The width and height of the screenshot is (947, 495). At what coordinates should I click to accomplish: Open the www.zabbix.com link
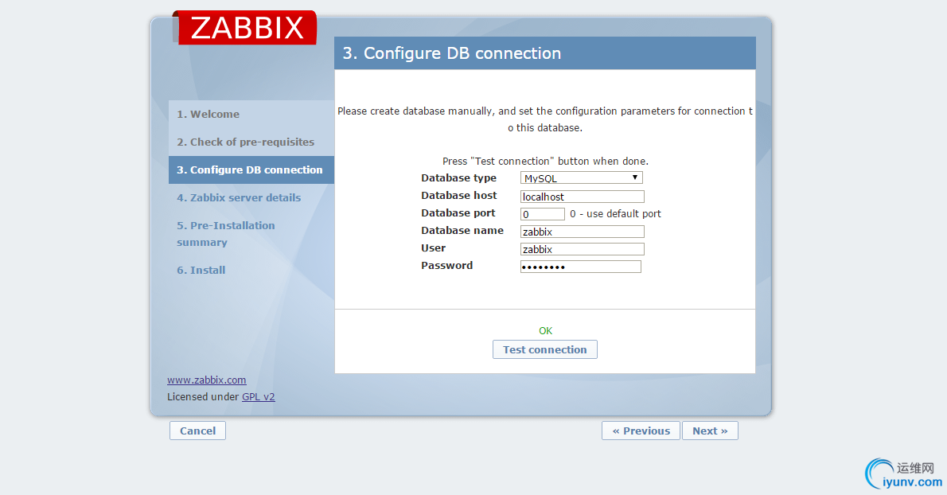(207, 380)
